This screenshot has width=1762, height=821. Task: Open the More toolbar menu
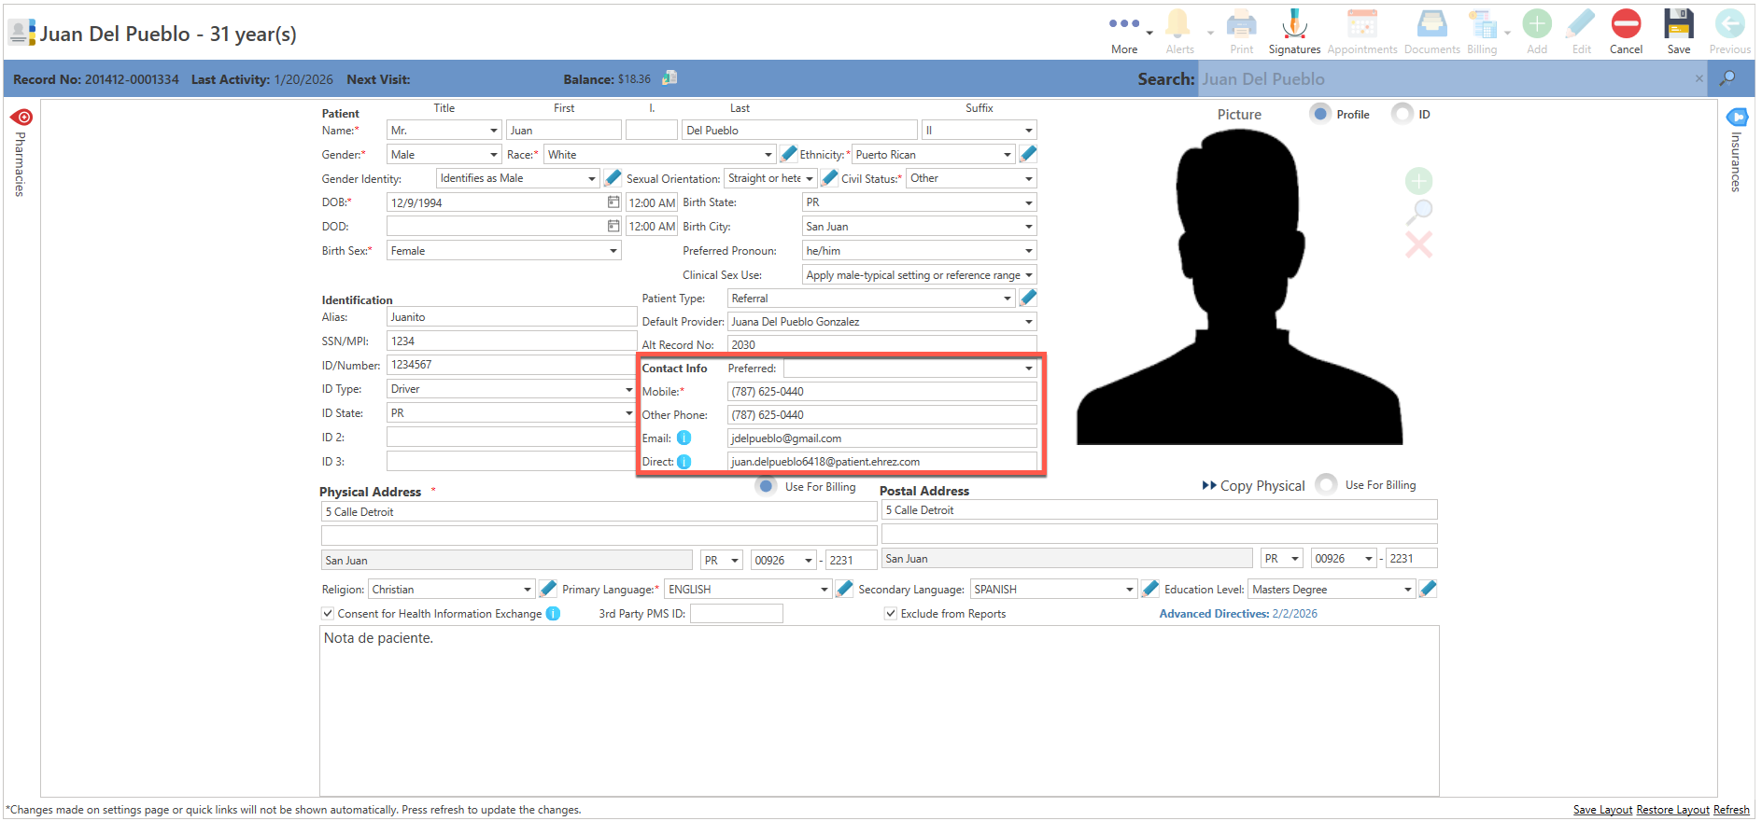click(x=1124, y=32)
